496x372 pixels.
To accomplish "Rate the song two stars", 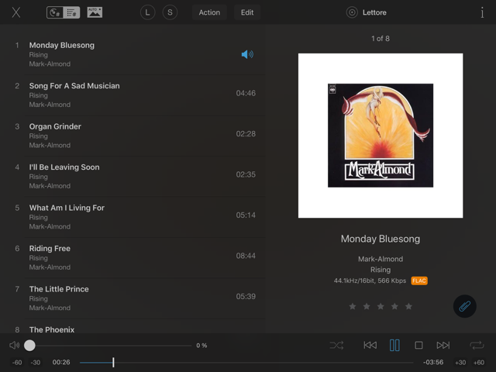I will click(367, 306).
